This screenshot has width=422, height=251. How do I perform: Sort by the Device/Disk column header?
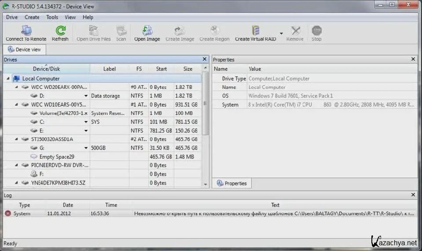[46, 69]
